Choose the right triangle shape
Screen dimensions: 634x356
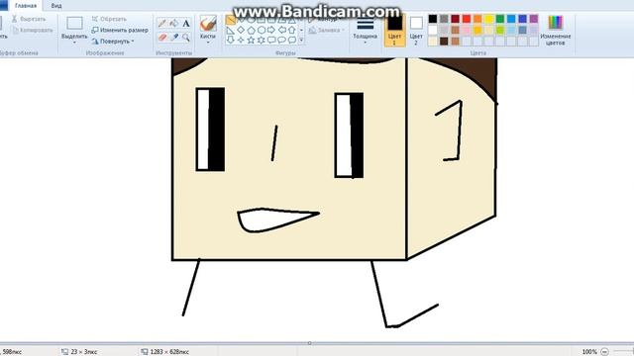point(231,31)
